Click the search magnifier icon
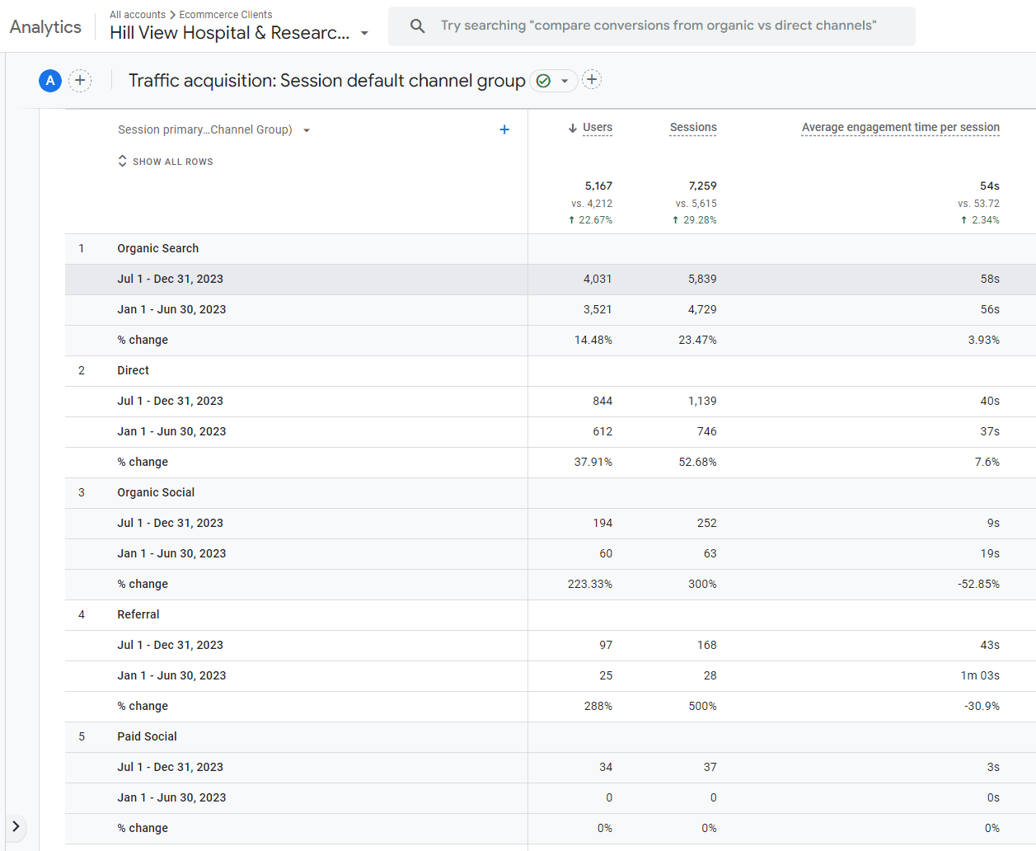Image resolution: width=1036 pixels, height=851 pixels. (418, 26)
